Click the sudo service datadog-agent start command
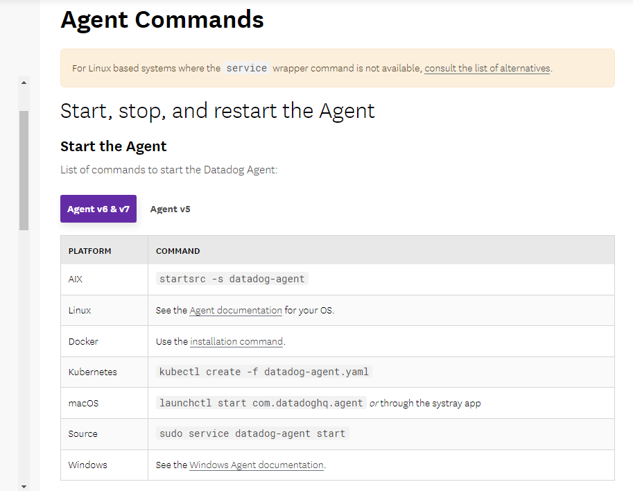The image size is (633, 491). [253, 433]
